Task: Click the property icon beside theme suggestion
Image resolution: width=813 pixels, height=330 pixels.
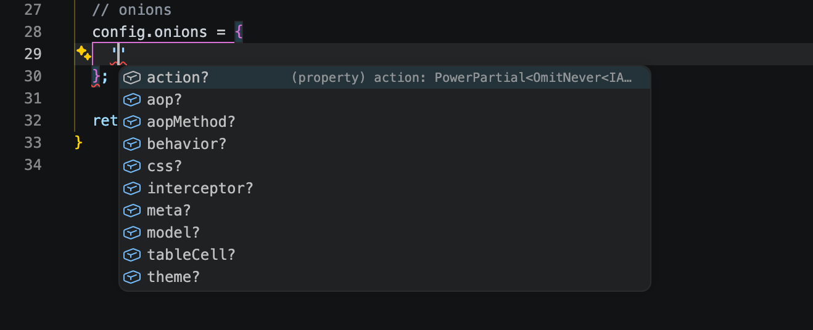Action: coord(131,277)
